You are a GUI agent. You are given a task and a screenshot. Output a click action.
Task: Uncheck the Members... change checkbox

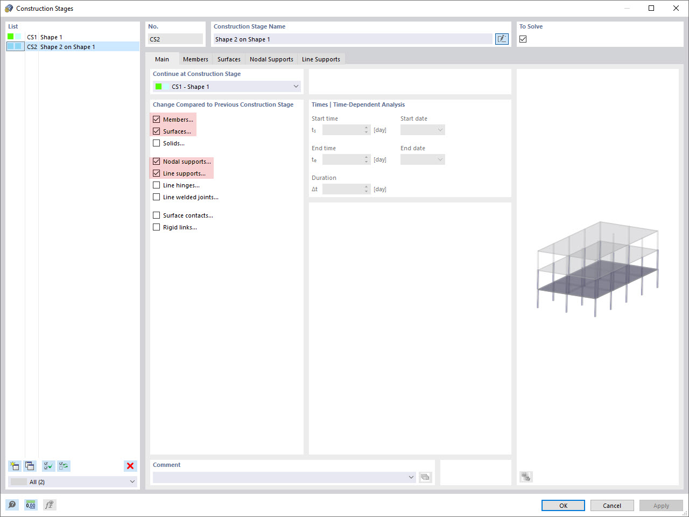157,120
